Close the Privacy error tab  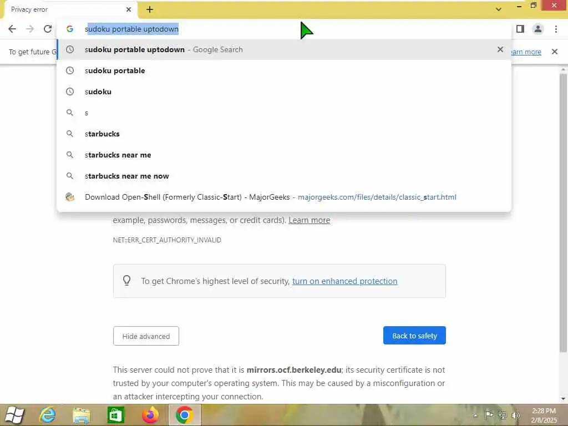click(x=129, y=9)
